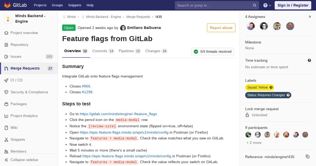The image size is (316, 166).
Task: Switch to the Commits tab
Action: (100, 51)
